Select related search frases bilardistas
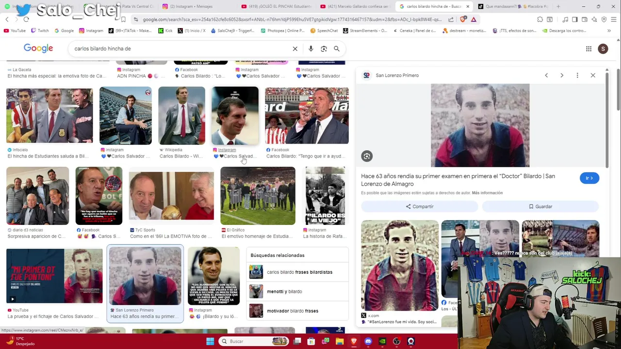The height and width of the screenshot is (349, 621). point(297,272)
